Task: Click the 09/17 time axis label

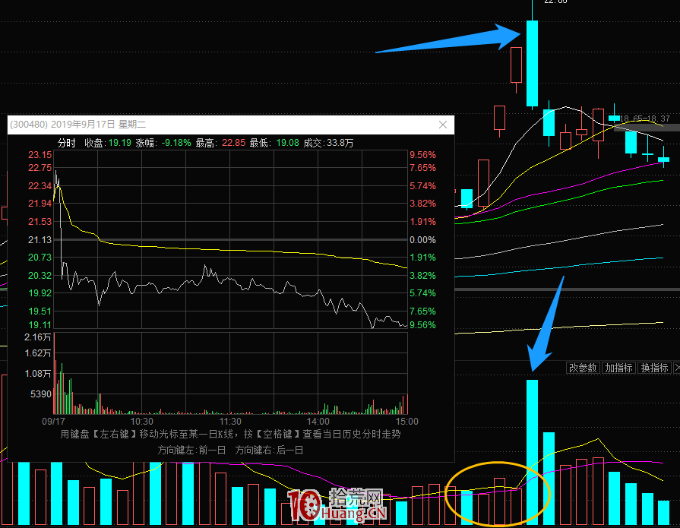Action: [x=53, y=422]
